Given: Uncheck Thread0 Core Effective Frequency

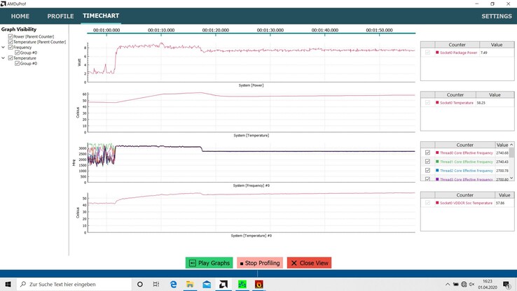Looking at the screenshot, I should pos(427,152).
